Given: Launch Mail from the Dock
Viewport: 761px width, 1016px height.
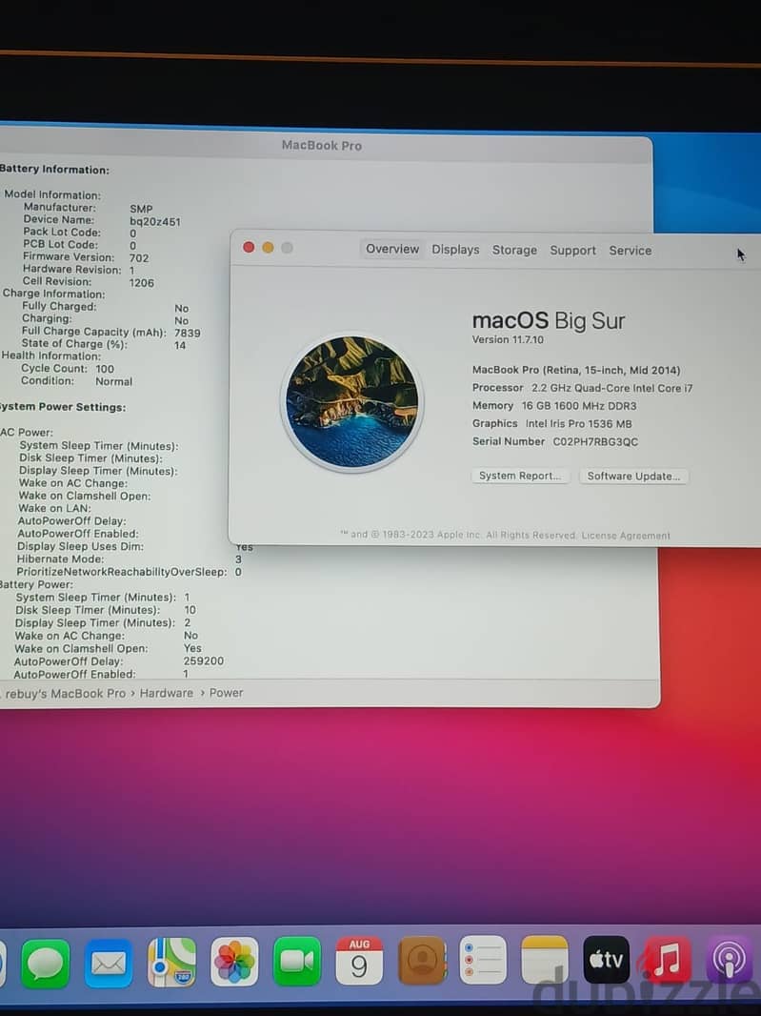Looking at the screenshot, I should click(109, 963).
